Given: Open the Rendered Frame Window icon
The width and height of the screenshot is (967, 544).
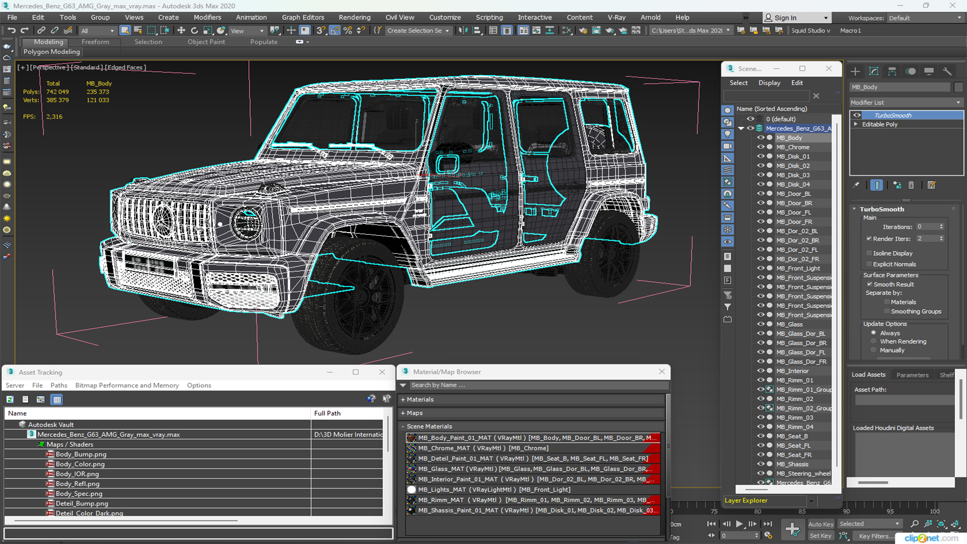Looking at the screenshot, I should click(x=596, y=31).
